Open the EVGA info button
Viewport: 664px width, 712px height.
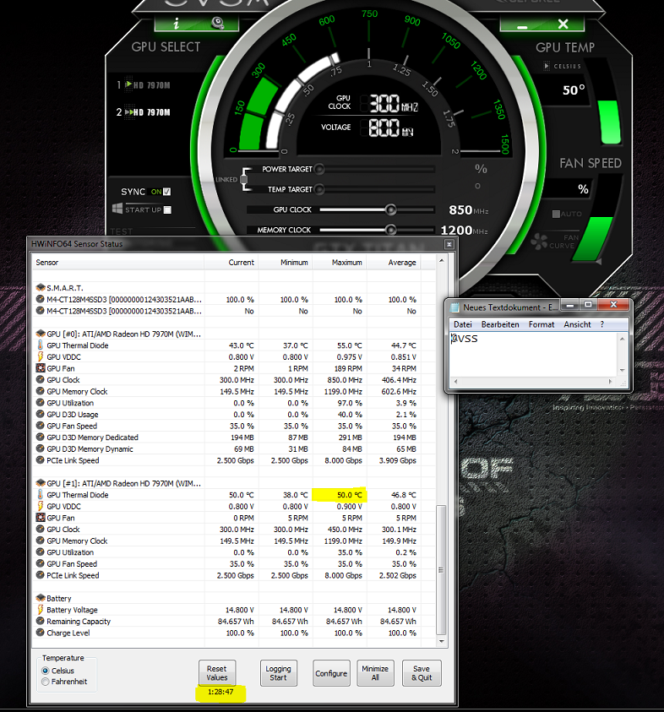tap(177, 24)
